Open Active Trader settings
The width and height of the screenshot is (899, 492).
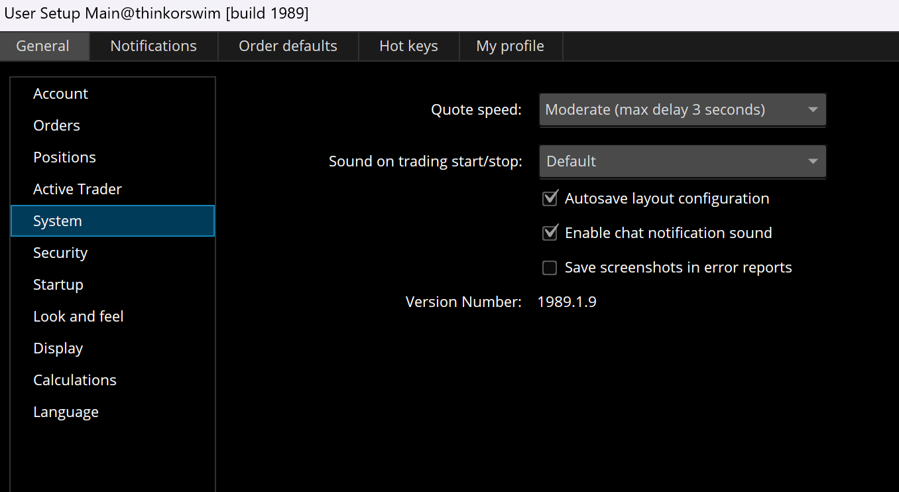78,190
